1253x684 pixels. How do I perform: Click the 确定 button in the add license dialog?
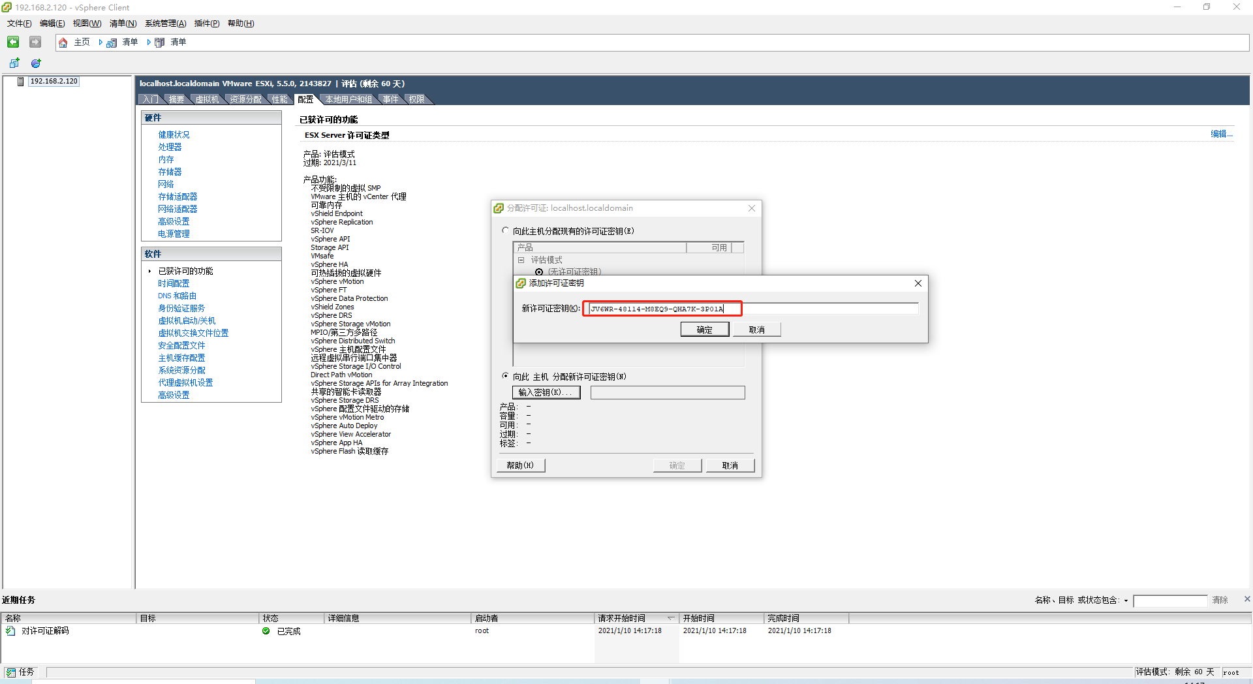pyautogui.click(x=704, y=329)
